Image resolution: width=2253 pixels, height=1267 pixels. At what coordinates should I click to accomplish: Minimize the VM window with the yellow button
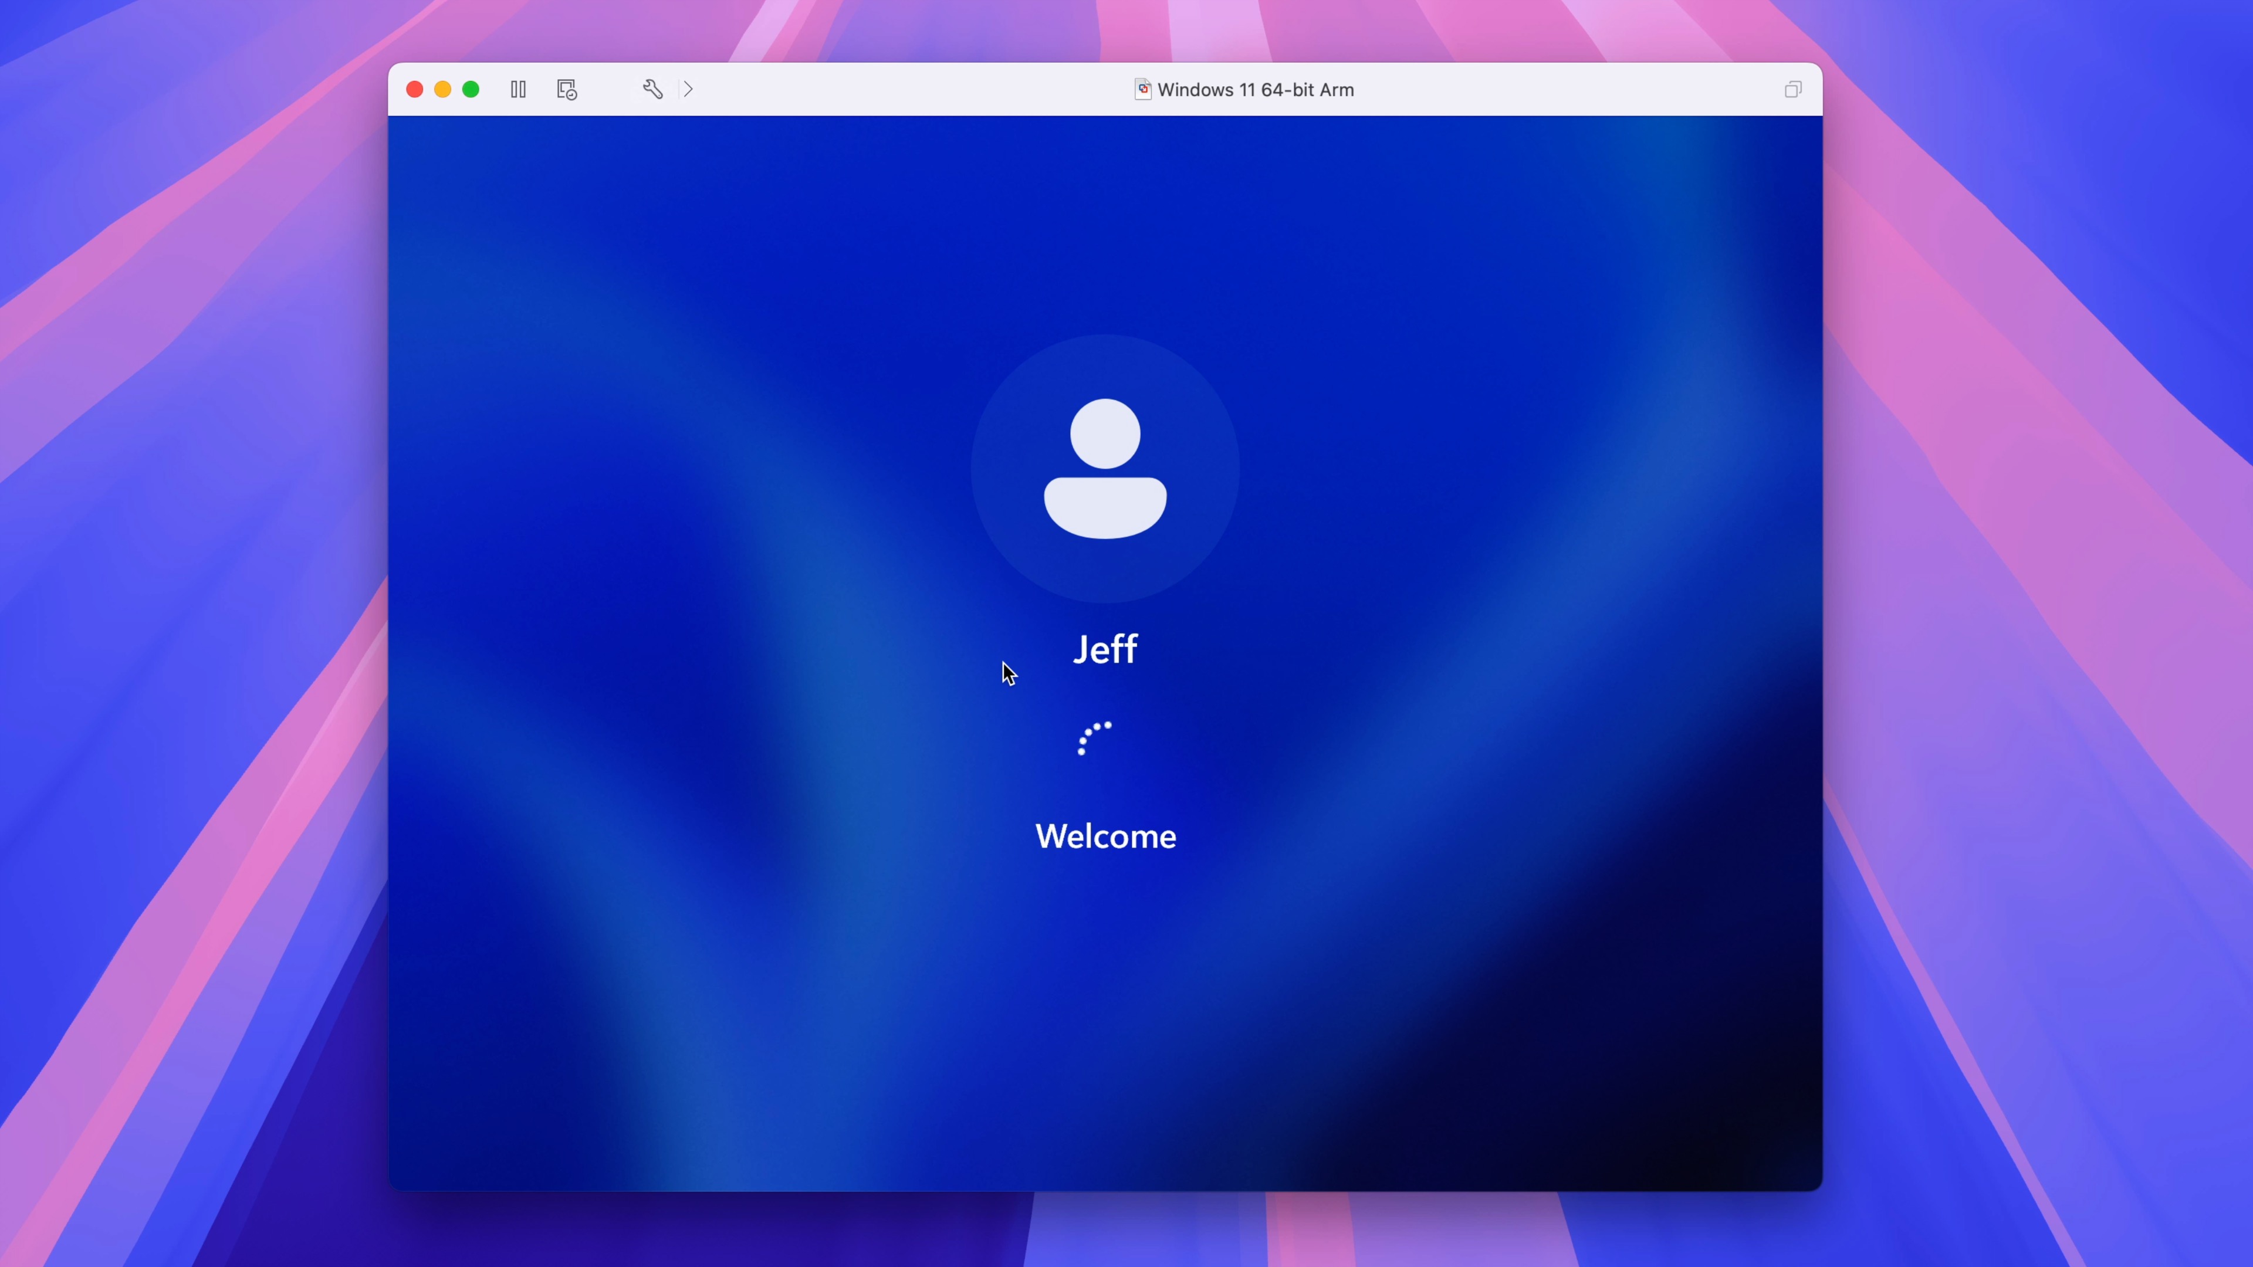442,89
